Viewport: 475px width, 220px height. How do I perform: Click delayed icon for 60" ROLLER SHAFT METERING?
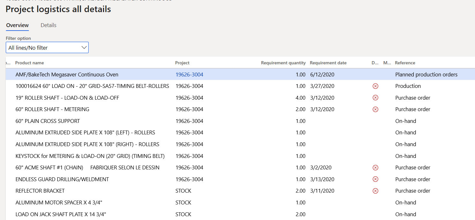coord(375,109)
